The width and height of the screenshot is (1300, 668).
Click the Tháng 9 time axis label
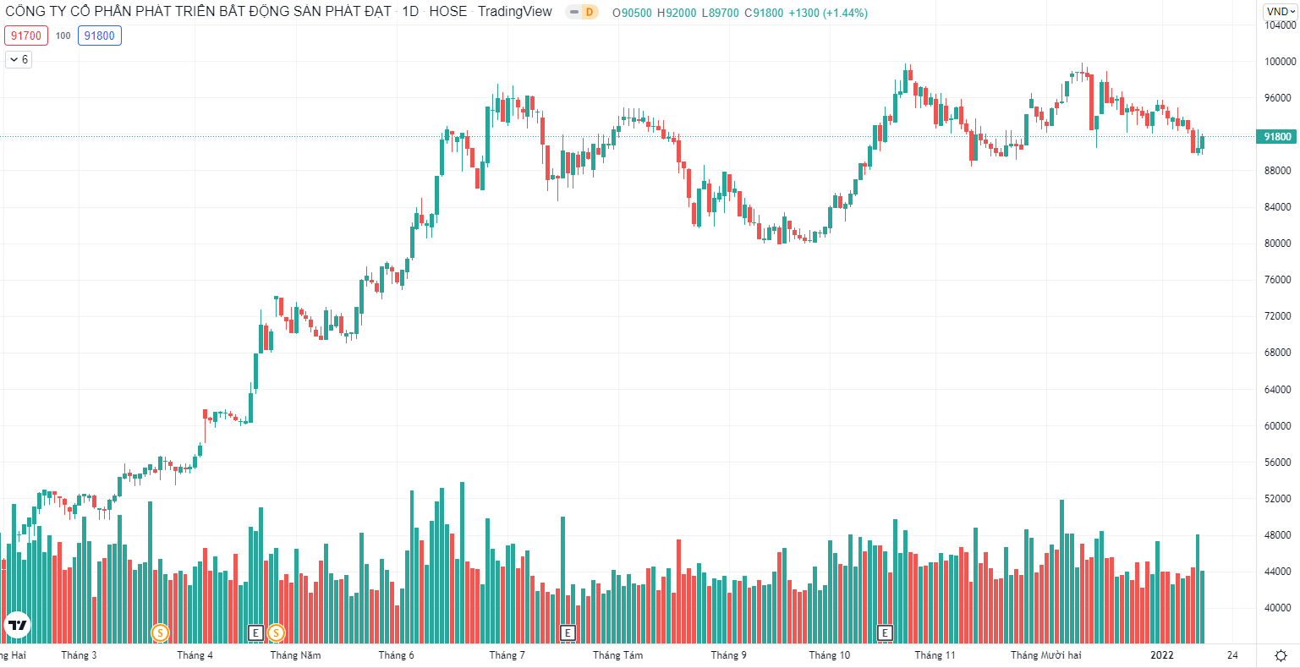728,655
